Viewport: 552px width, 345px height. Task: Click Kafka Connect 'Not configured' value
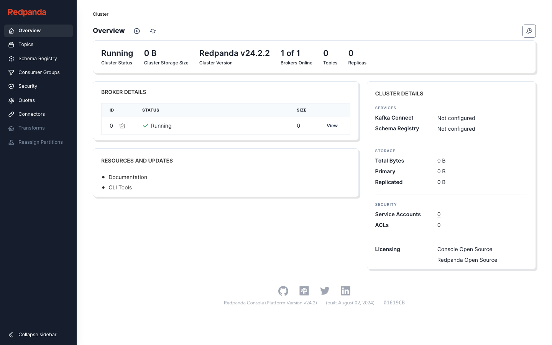point(456,118)
